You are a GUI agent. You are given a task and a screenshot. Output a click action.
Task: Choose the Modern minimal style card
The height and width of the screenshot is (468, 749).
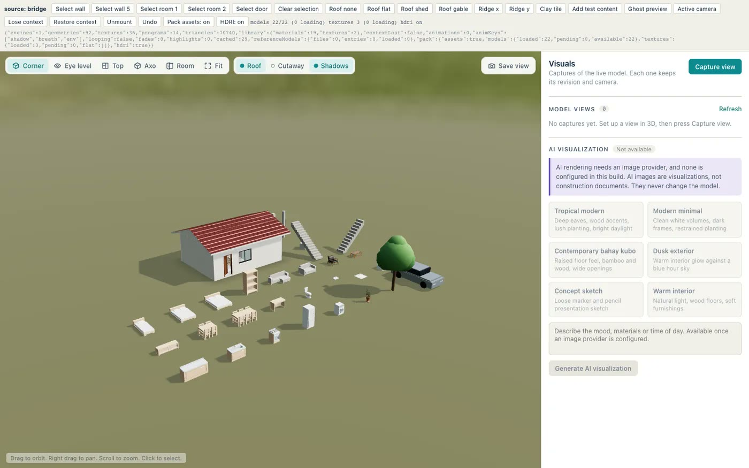click(694, 219)
